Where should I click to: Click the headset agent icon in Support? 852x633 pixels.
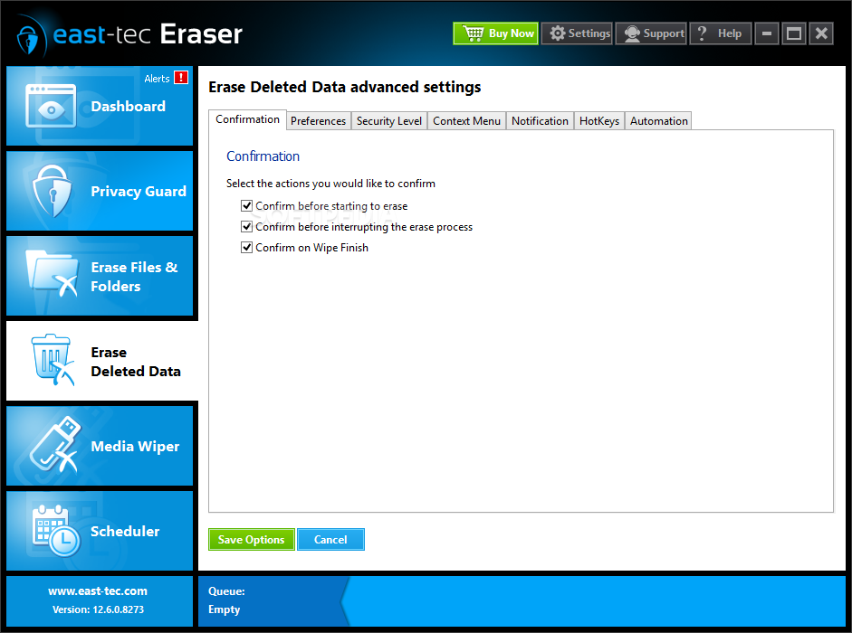tap(632, 33)
